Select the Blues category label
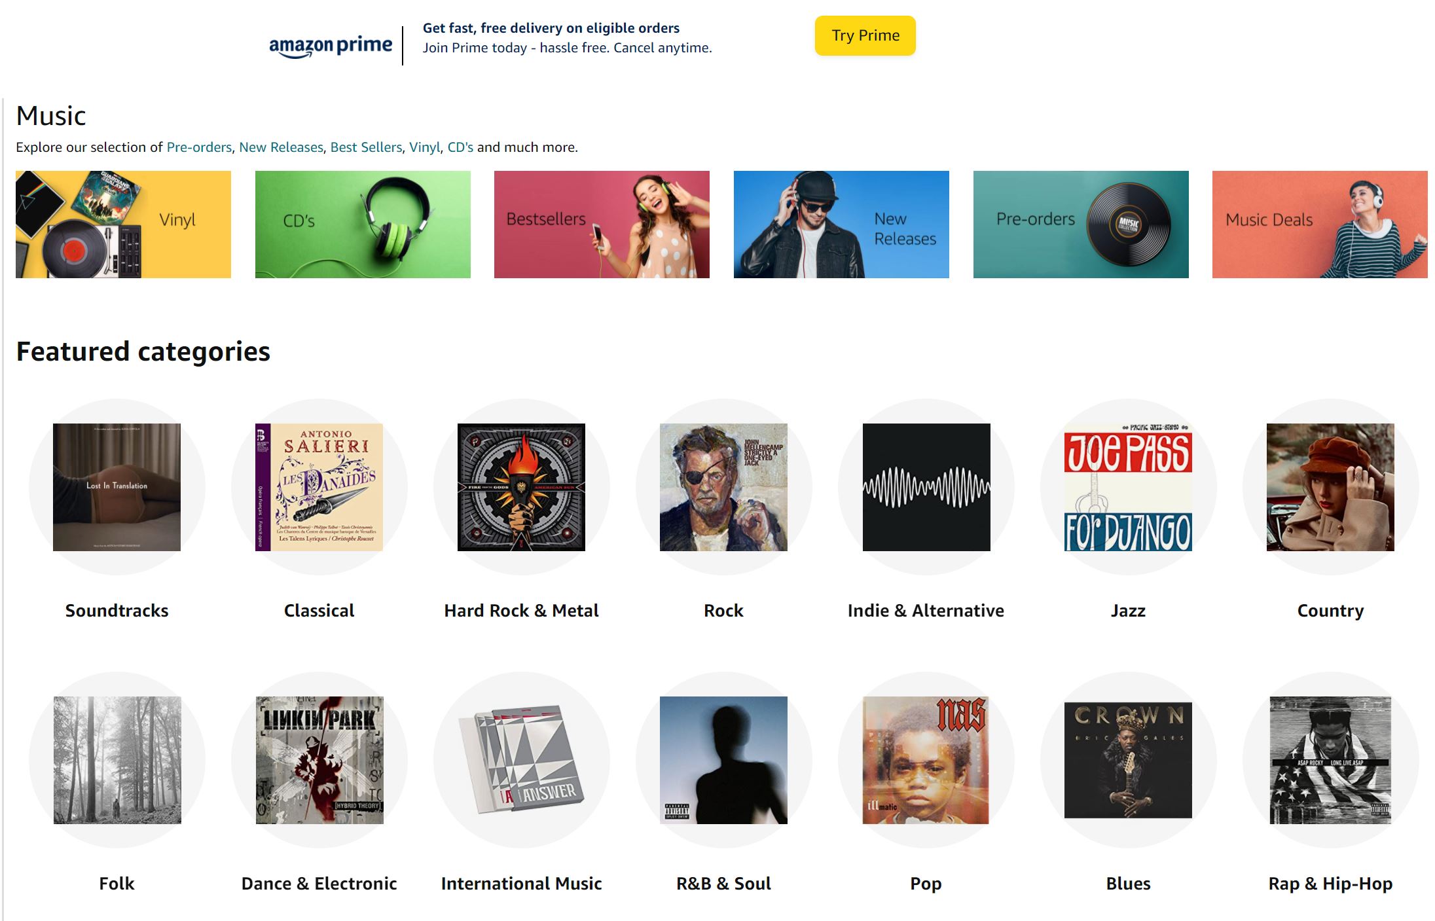The width and height of the screenshot is (1435, 921). [x=1128, y=884]
